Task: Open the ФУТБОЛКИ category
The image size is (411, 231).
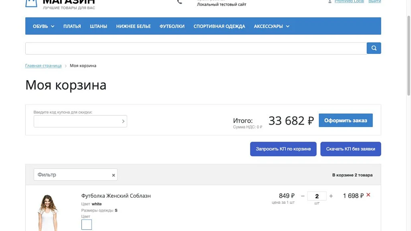Action: pos(172,26)
